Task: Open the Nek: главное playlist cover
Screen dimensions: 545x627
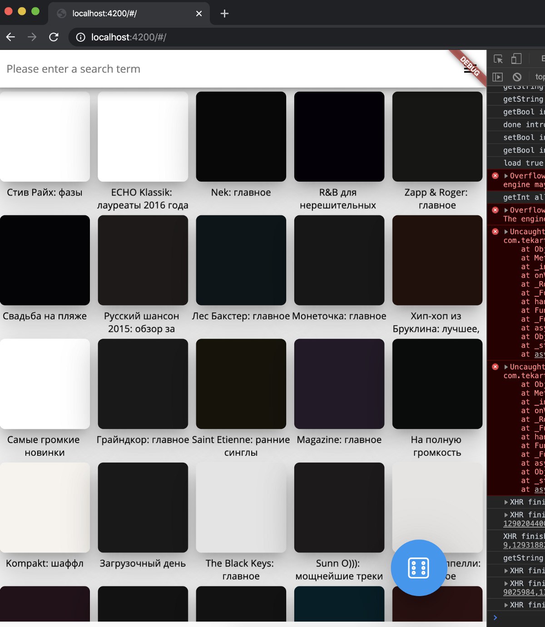Action: 241,137
